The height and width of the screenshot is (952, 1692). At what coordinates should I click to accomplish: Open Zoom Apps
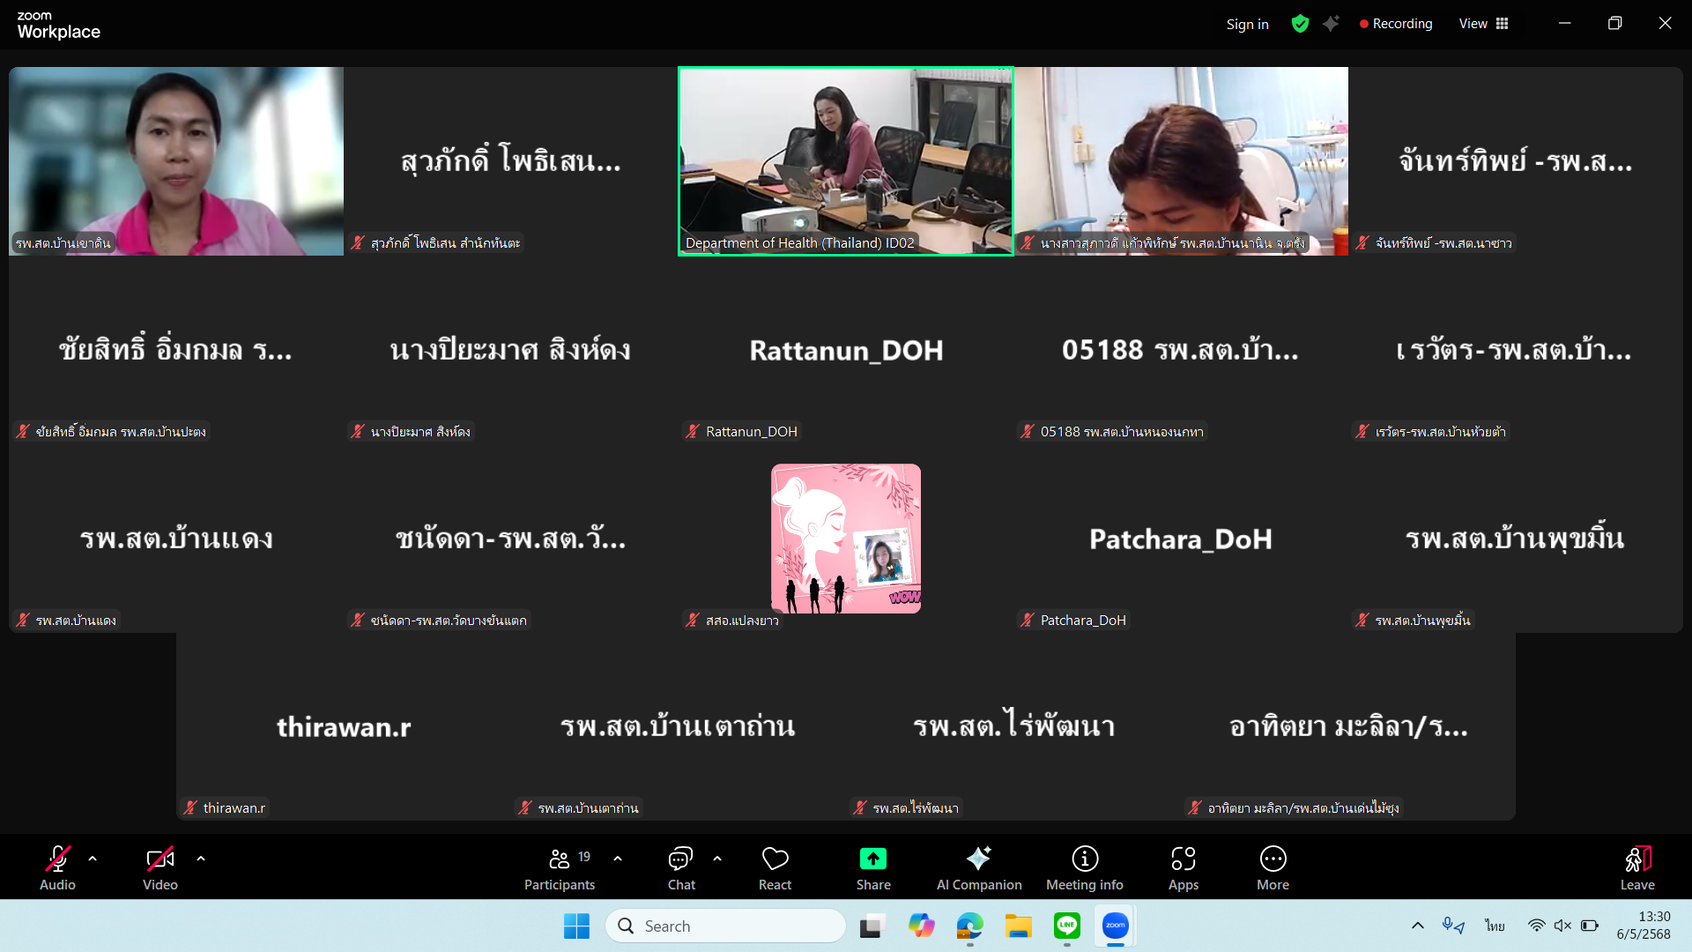click(x=1184, y=868)
